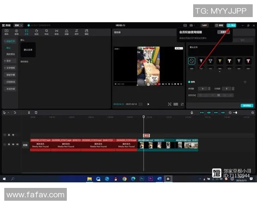Select the no-style preset (circle slash)

191,61
